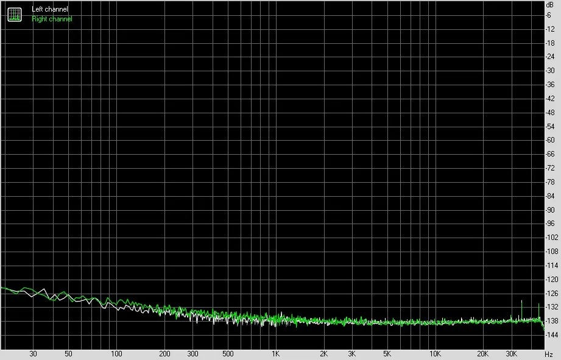Click the 3K frequency axis label
This screenshot has width=561, height=360.
(x=351, y=354)
